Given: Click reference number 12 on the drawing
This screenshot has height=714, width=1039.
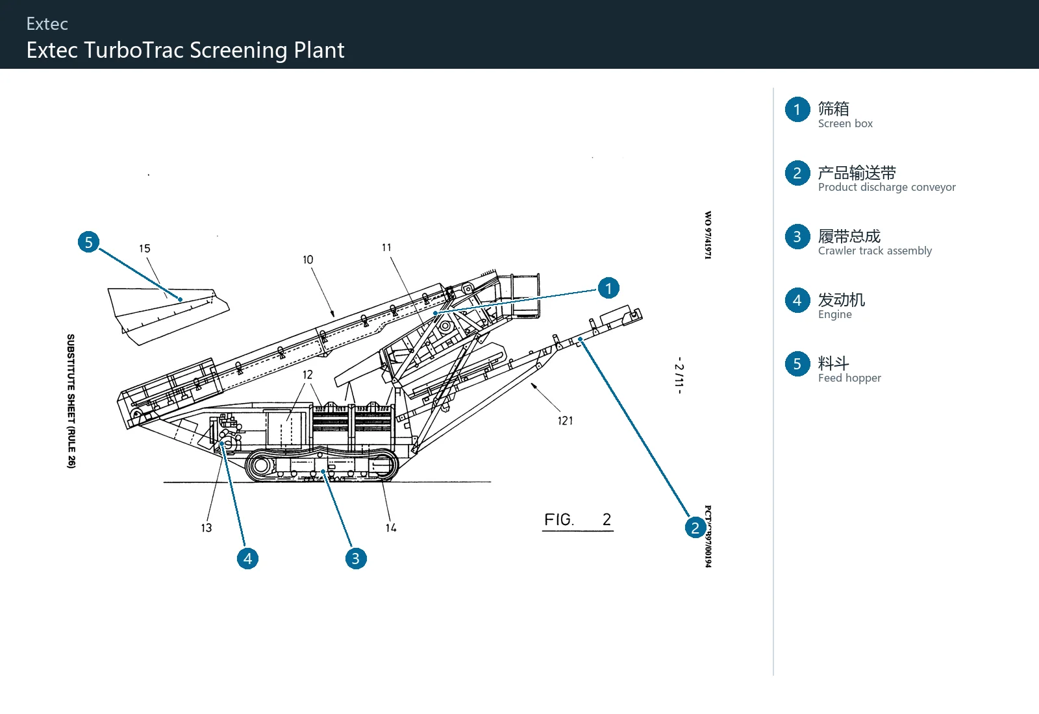Looking at the screenshot, I should 308,375.
